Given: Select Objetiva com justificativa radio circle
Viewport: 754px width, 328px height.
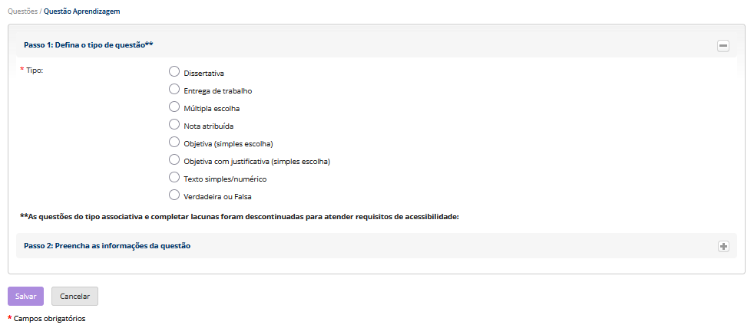Looking at the screenshot, I should [x=174, y=160].
